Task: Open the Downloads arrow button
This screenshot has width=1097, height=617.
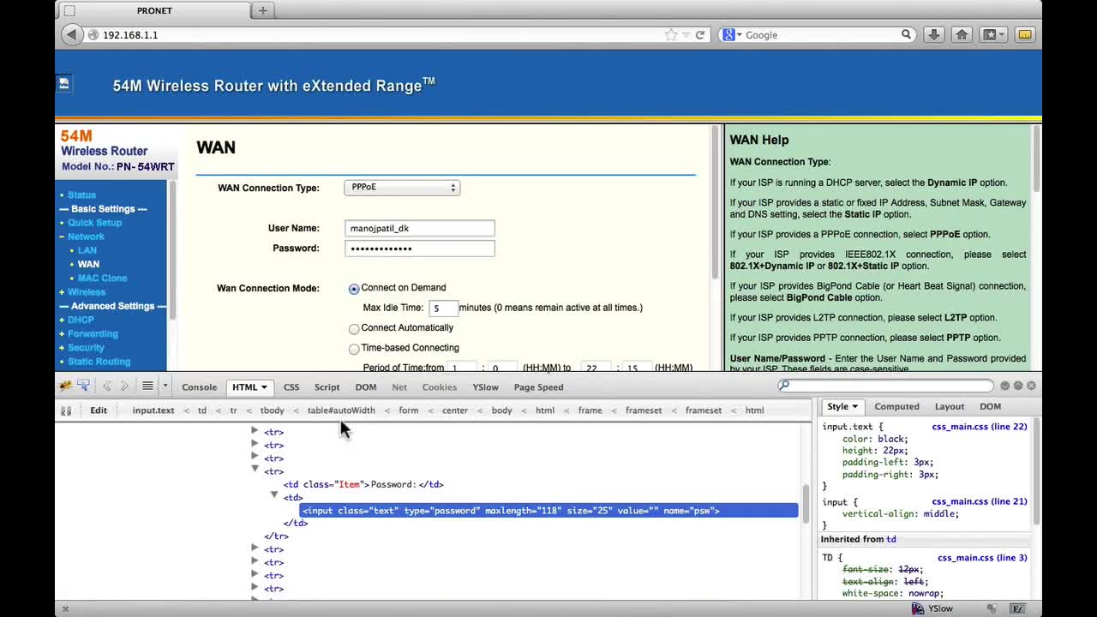Action: 934,34
